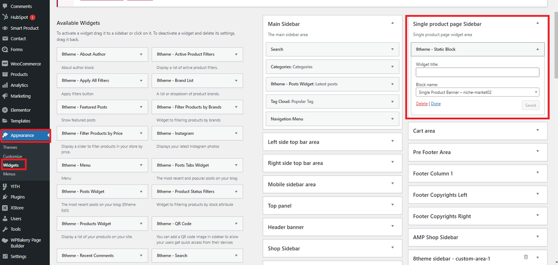
Task: Open Elementor via its sidebar icon
Action: click(x=5, y=110)
